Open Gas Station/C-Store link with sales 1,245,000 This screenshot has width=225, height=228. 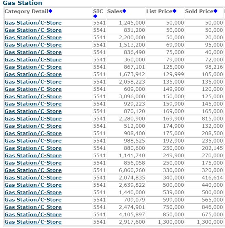pyautogui.click(x=33, y=23)
